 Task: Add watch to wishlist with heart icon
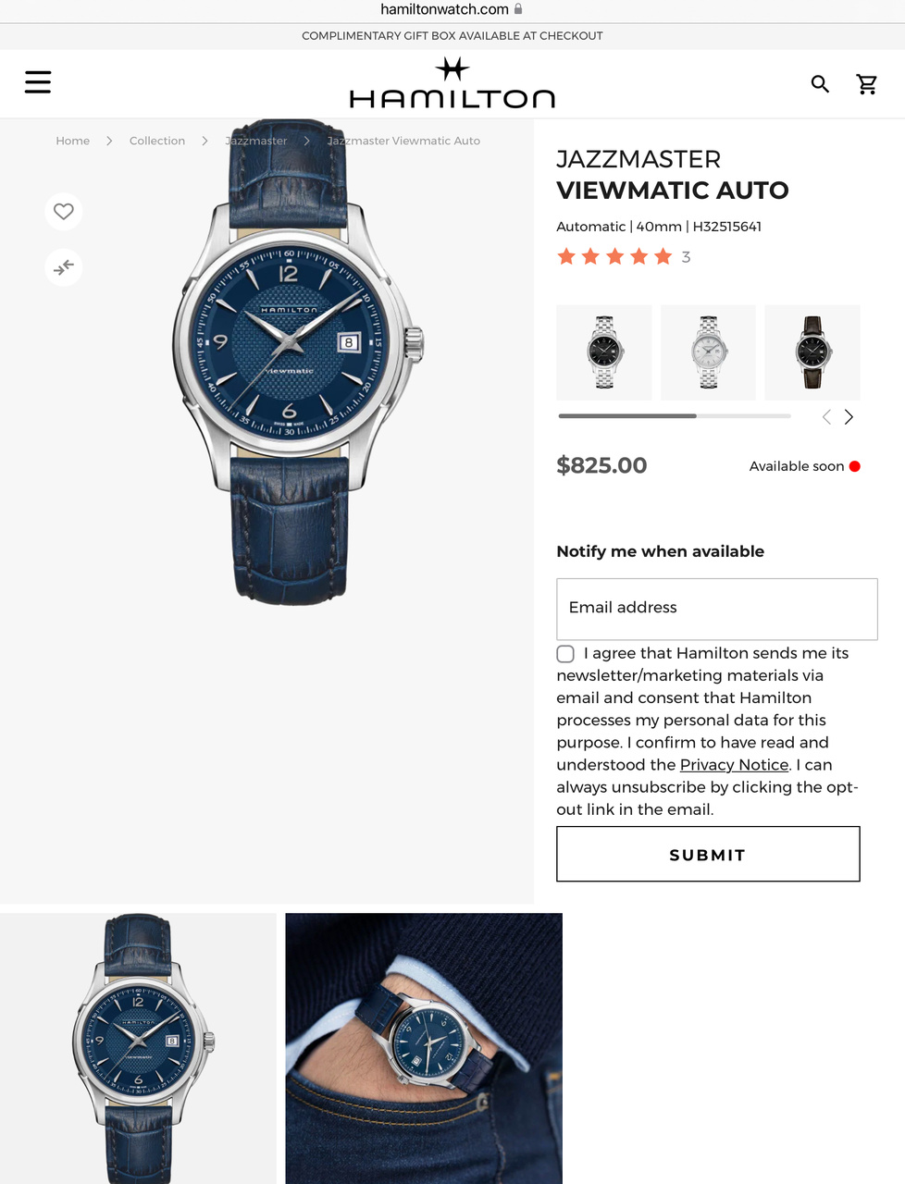(64, 211)
